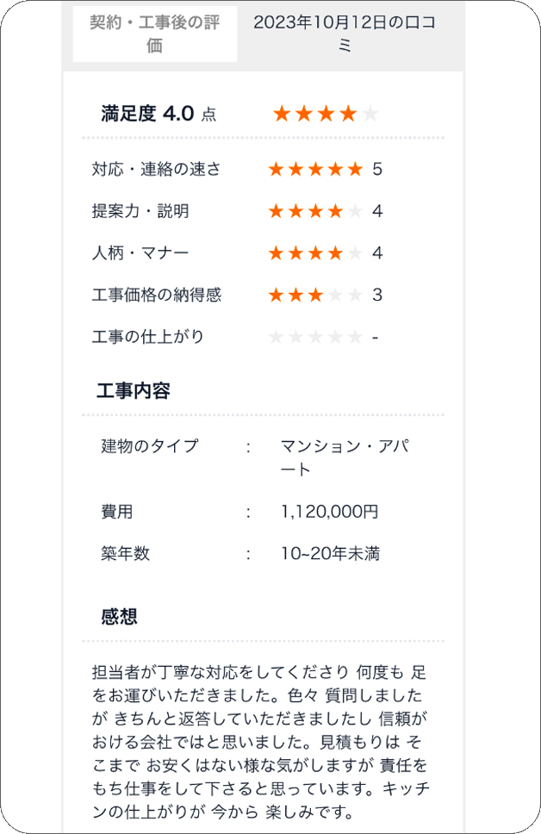This screenshot has height=834, width=541.
Task: Click the 築年数 value 10~20年未満
Action: pos(330,554)
